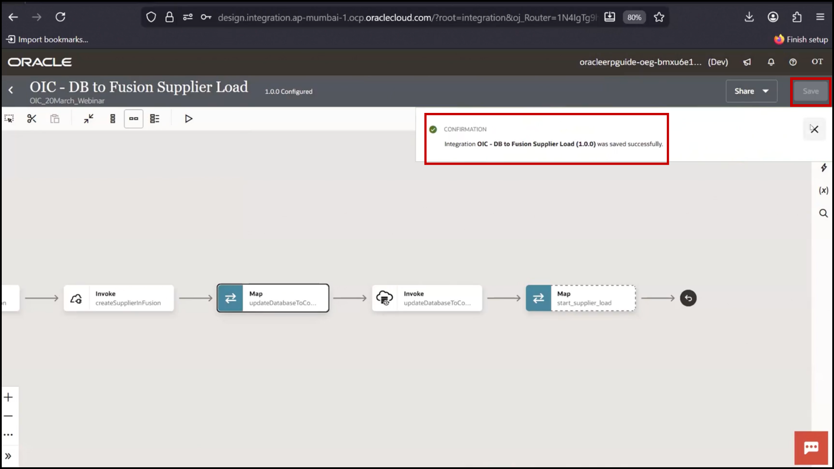
Task: Click the end return node icon
Action: pos(688,298)
